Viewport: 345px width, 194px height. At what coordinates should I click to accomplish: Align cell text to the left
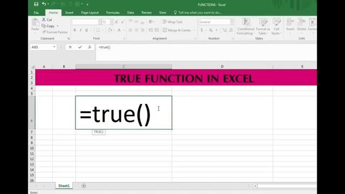pos(130,30)
